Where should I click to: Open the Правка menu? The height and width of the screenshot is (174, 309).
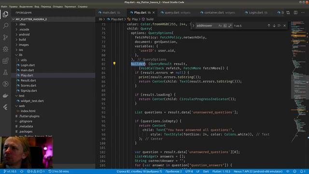coord(13,6)
